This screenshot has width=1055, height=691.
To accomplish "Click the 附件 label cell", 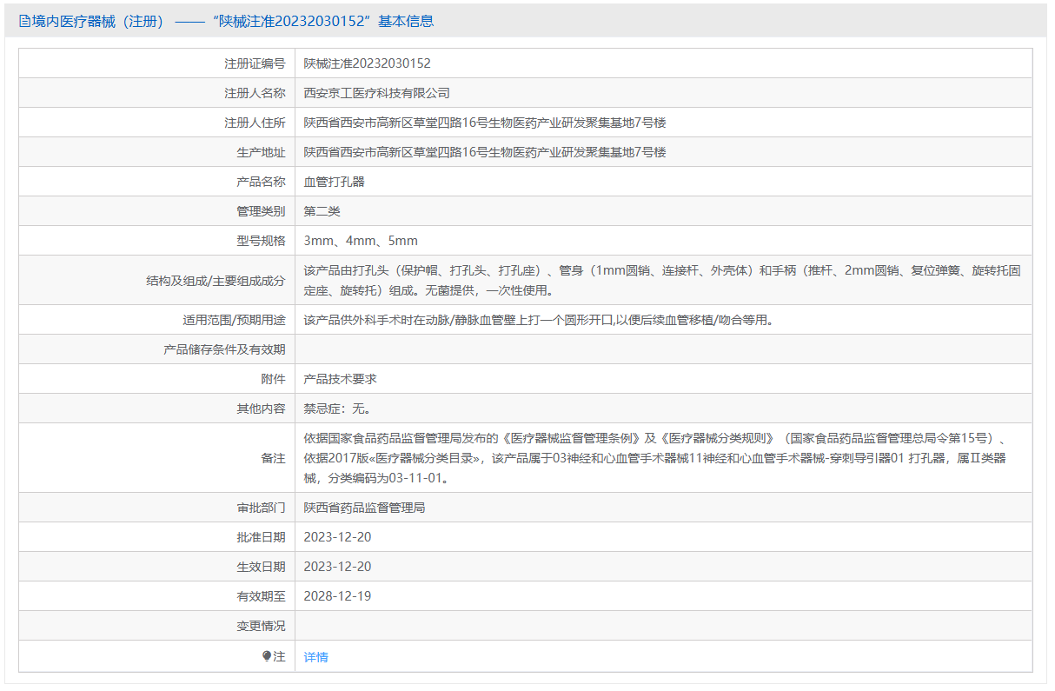I will (157, 379).
